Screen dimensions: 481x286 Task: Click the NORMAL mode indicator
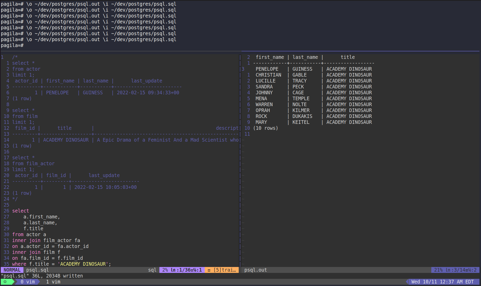pyautogui.click(x=12, y=270)
